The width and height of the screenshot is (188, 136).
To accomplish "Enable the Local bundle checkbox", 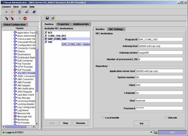I will coord(103,118).
